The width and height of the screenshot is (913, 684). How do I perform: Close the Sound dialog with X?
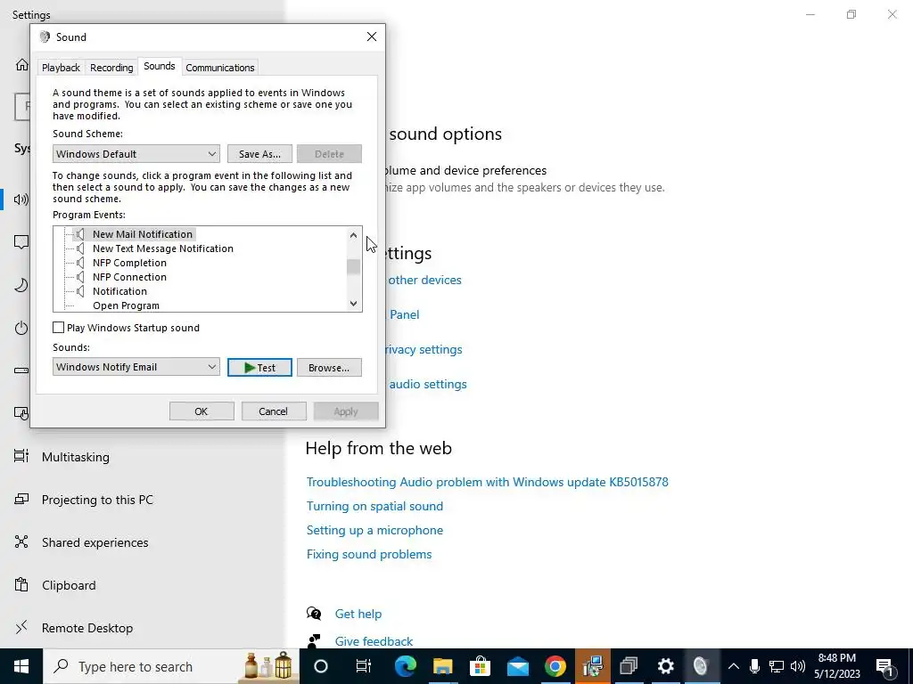coord(372,37)
